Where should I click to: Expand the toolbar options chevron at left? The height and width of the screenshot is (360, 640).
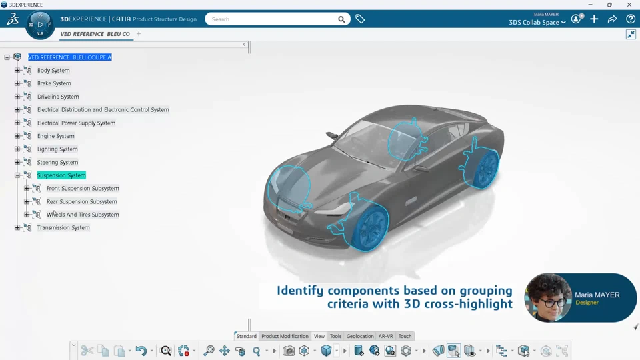(x=73, y=345)
